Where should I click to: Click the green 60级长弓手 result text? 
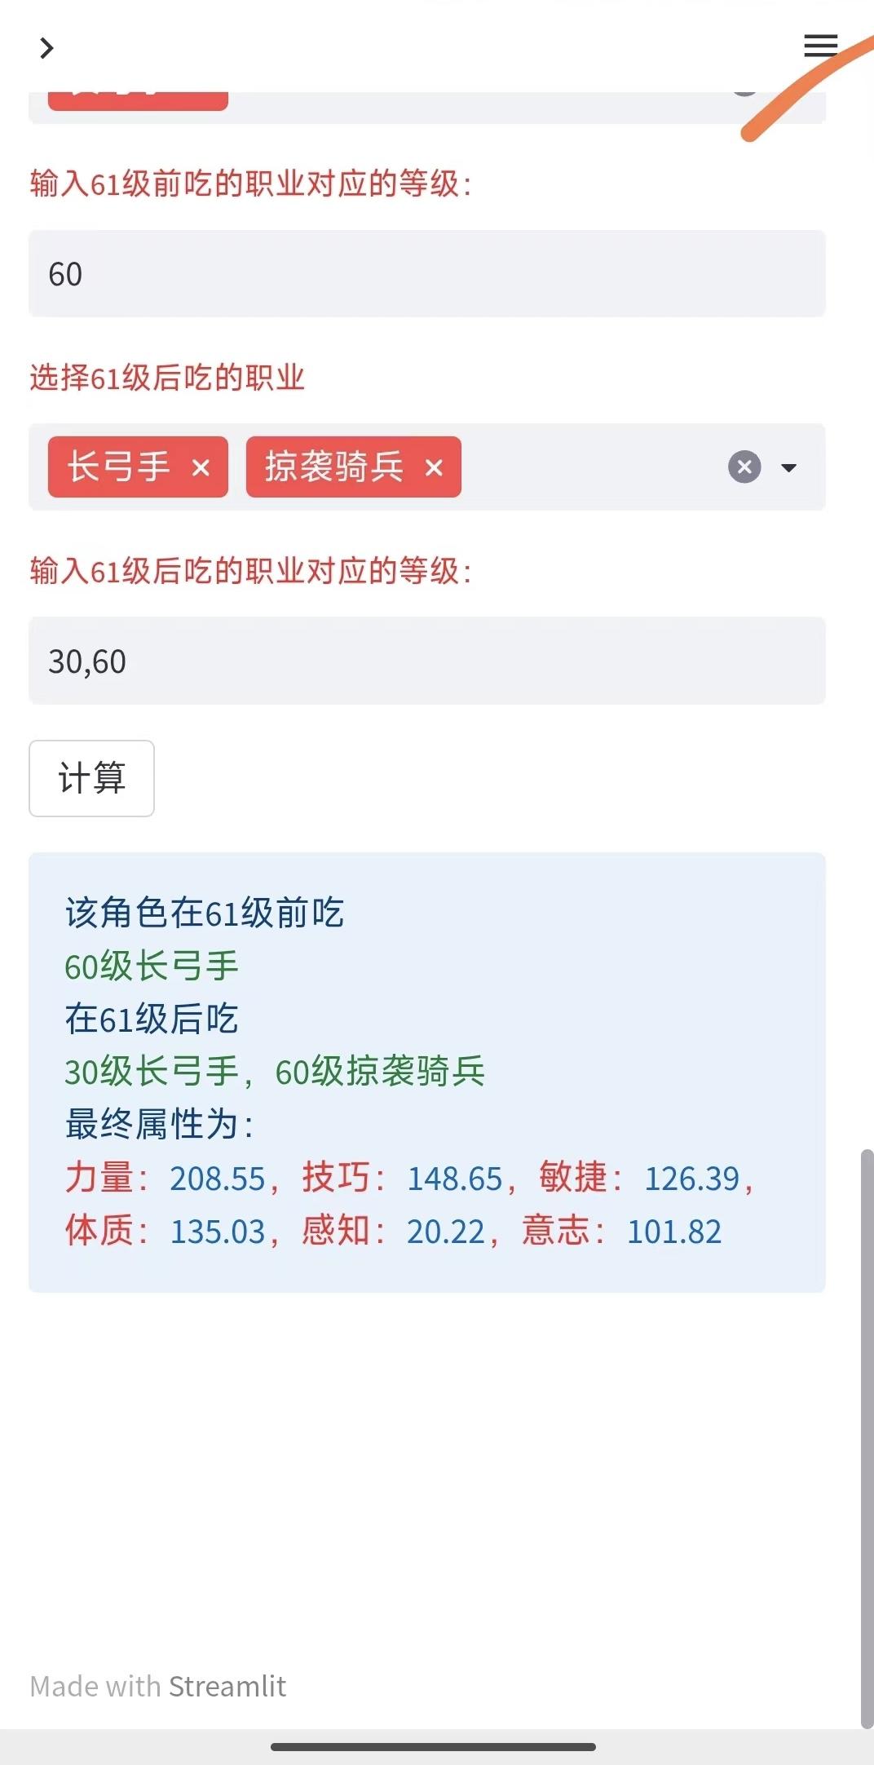pyautogui.click(x=152, y=966)
